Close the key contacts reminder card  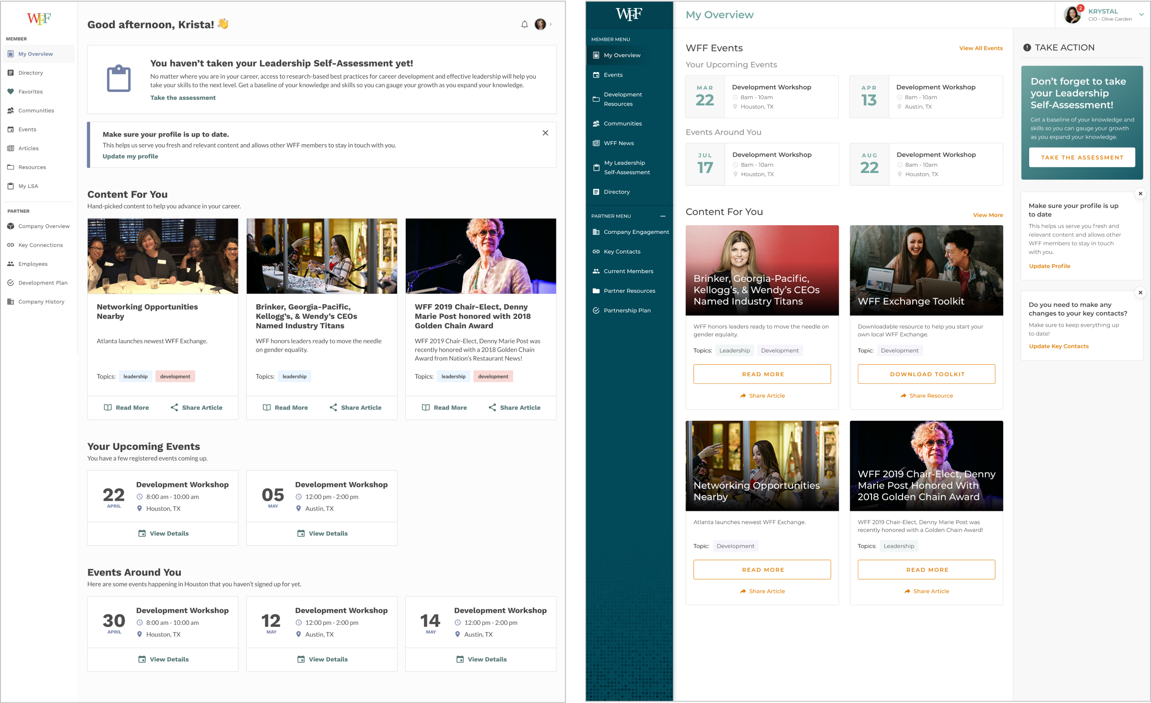tap(1140, 292)
